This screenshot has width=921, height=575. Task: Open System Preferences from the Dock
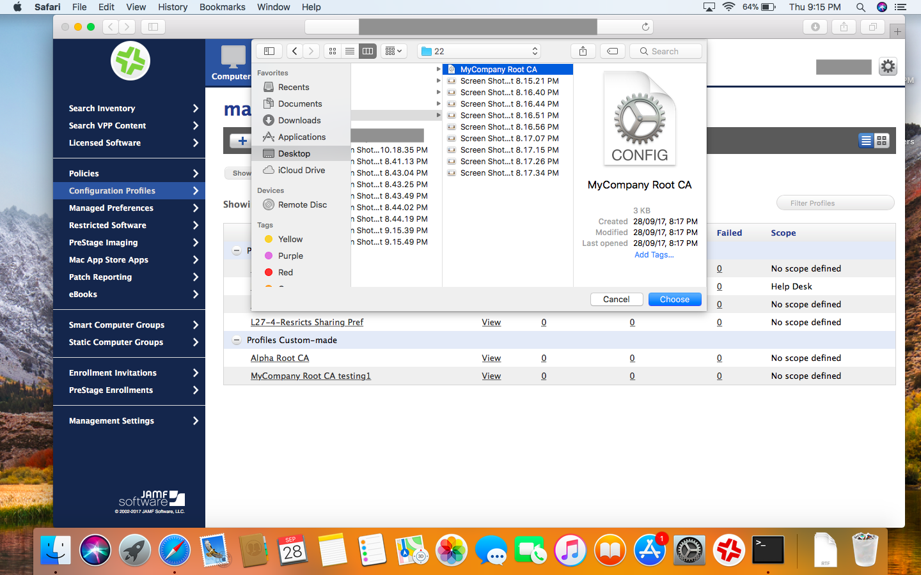(x=689, y=550)
